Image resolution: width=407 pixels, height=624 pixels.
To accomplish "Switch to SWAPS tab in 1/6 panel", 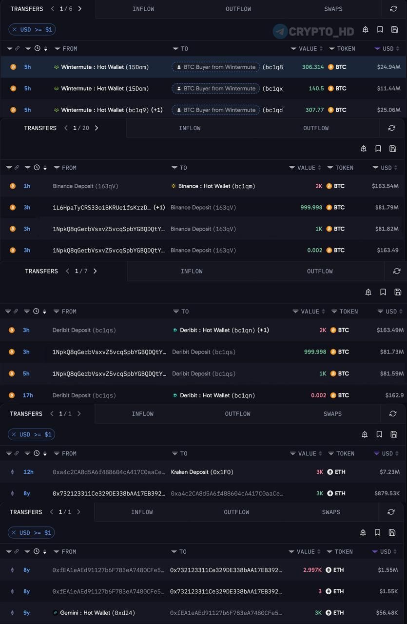I will point(333,9).
